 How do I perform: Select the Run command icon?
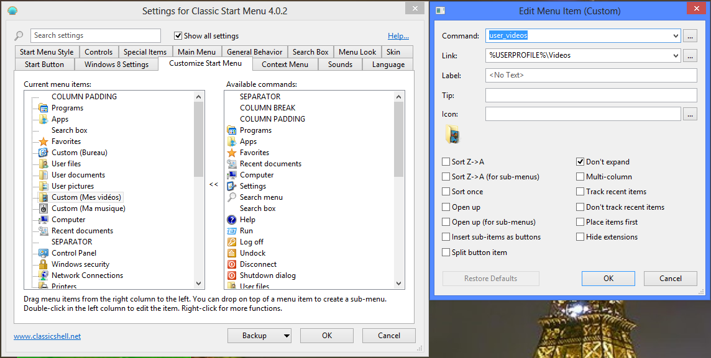pos(232,231)
